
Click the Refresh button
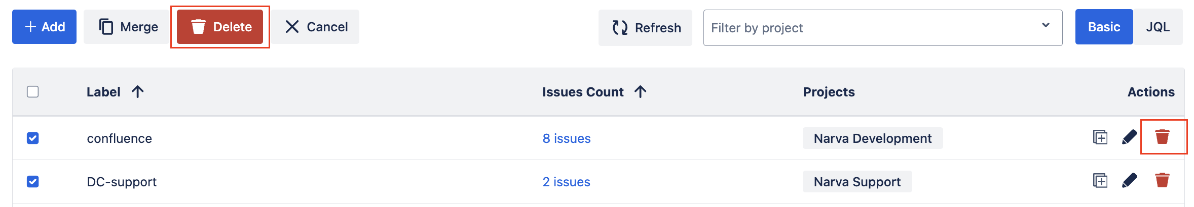[645, 28]
